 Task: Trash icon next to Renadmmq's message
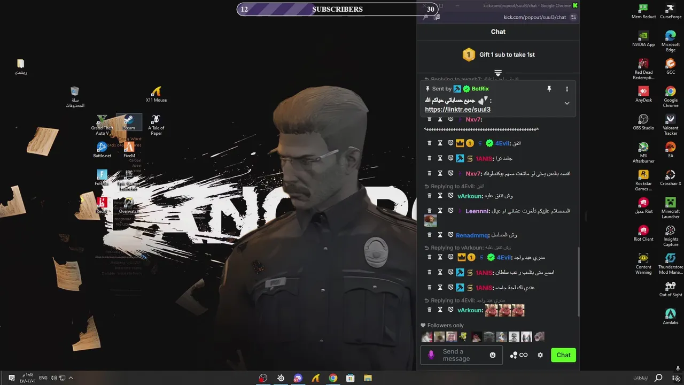(x=429, y=235)
